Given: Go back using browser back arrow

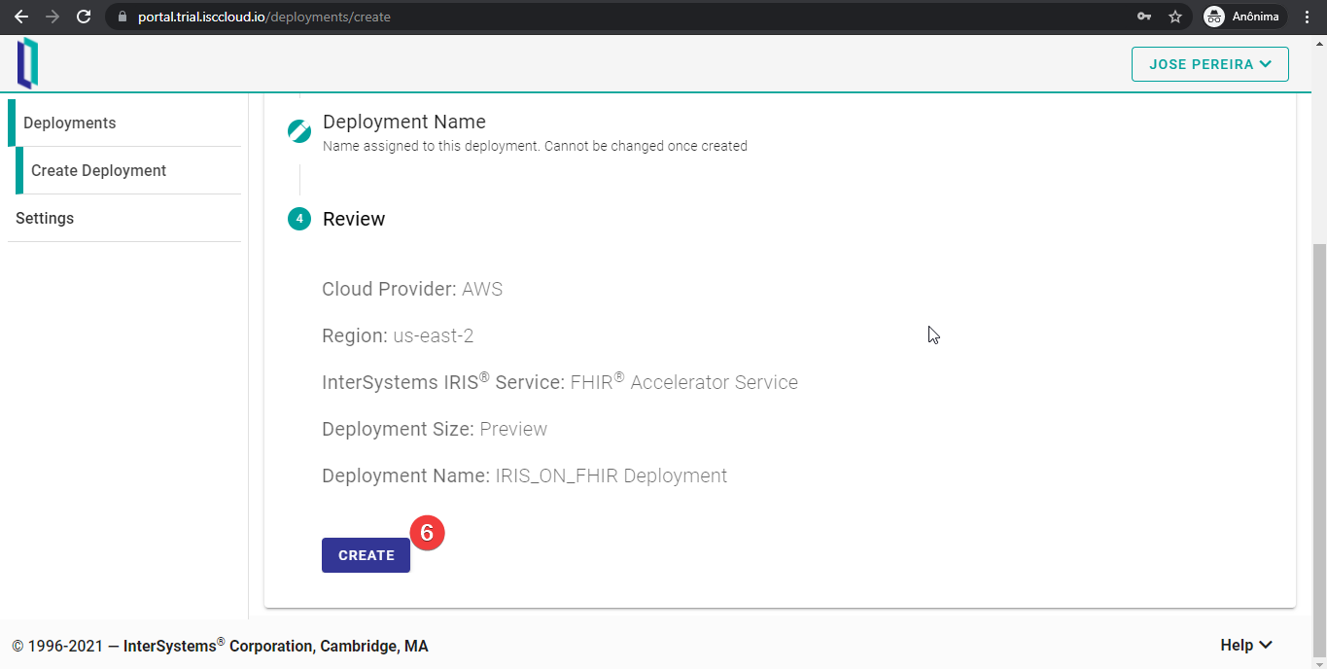Looking at the screenshot, I should click(20, 17).
